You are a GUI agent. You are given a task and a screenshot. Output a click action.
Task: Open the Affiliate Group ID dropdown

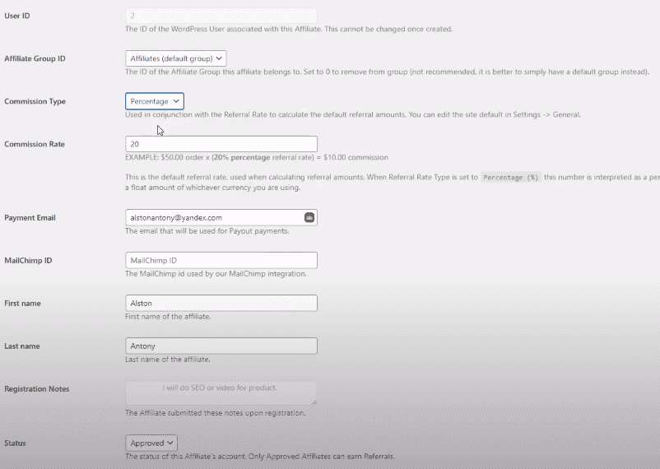click(x=175, y=58)
